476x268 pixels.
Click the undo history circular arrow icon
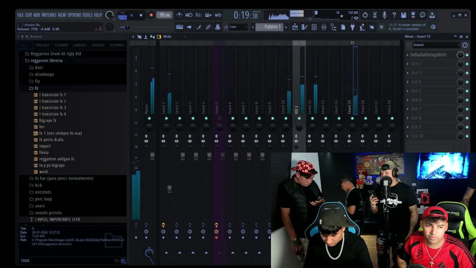click(x=365, y=15)
